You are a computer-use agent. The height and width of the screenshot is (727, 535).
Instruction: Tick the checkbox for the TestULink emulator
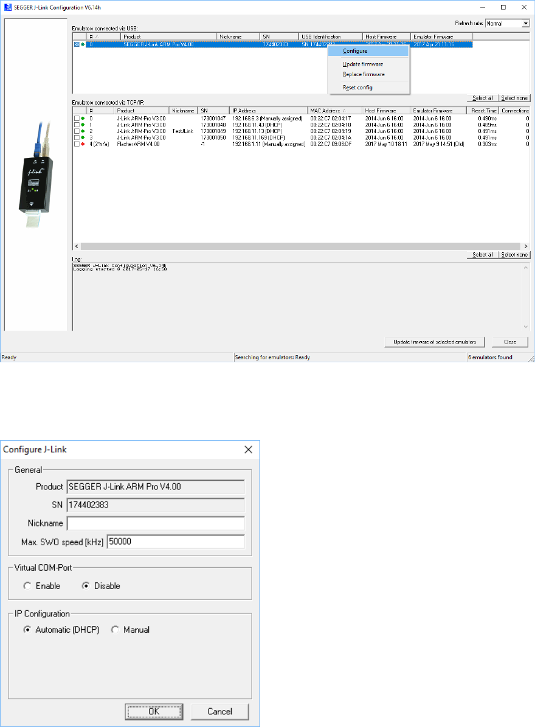point(77,131)
